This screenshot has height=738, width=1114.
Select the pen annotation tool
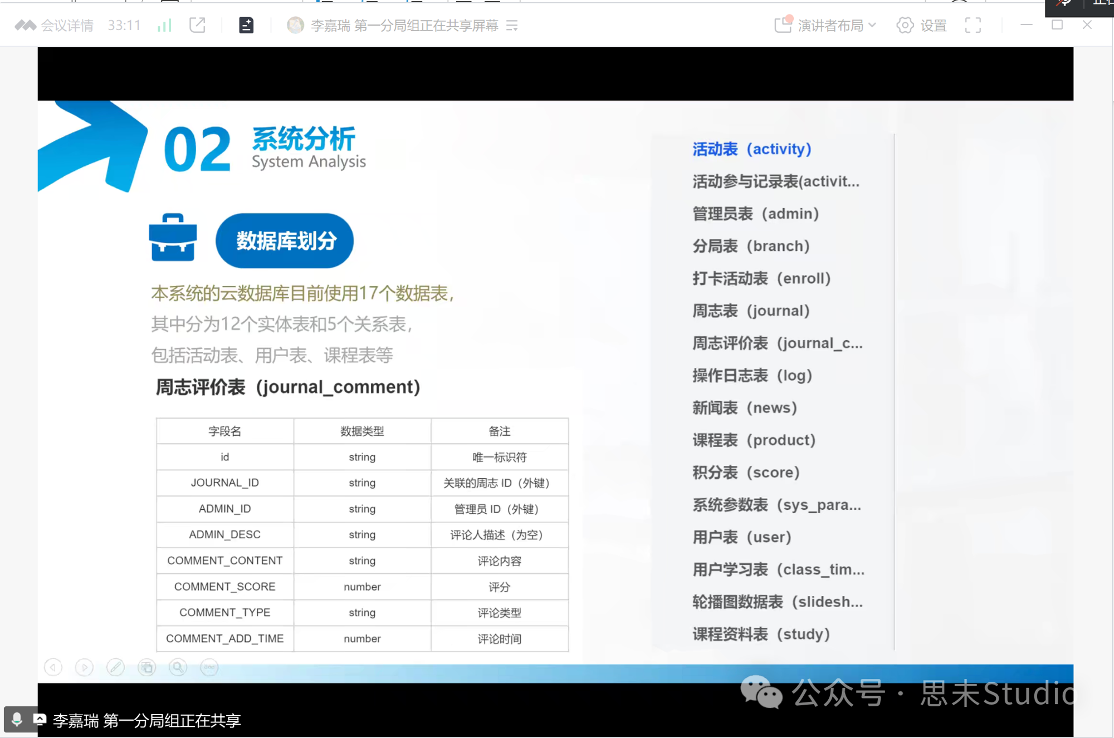pyautogui.click(x=115, y=667)
